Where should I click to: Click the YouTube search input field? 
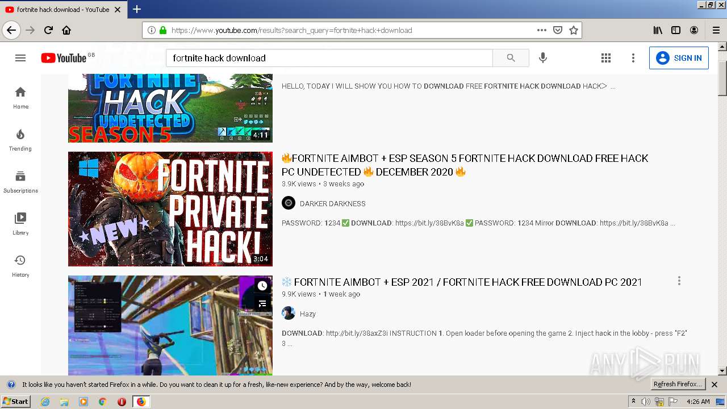pyautogui.click(x=329, y=58)
